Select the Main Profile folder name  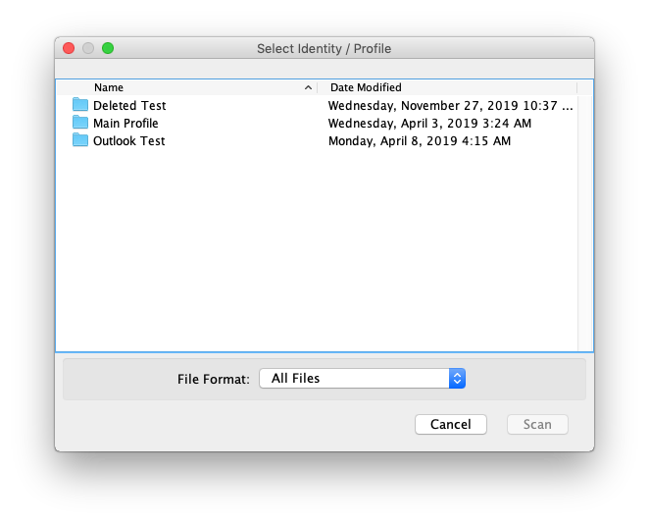tap(125, 124)
